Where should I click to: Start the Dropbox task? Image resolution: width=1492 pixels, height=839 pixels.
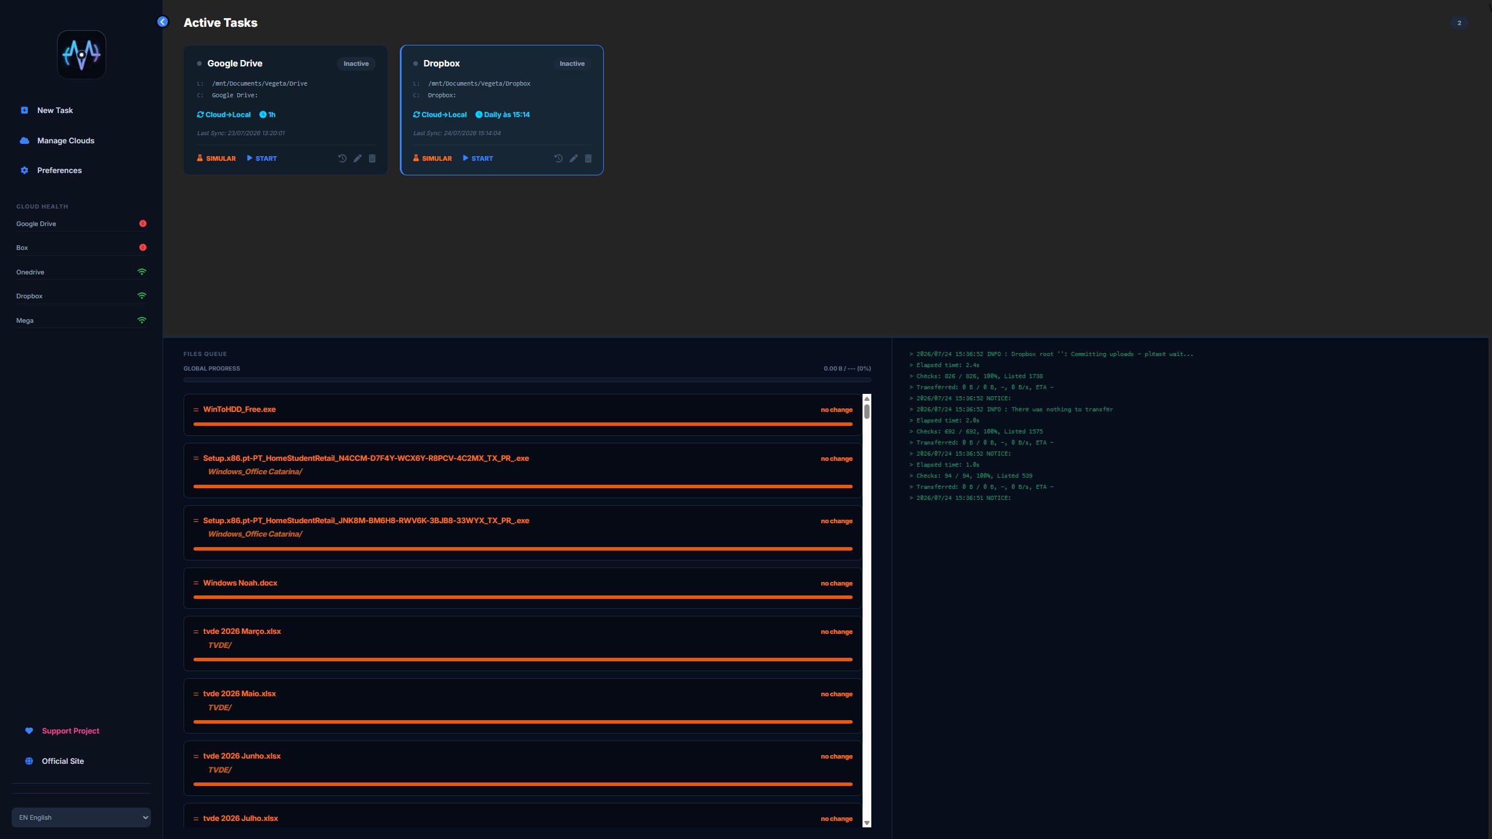(x=478, y=158)
